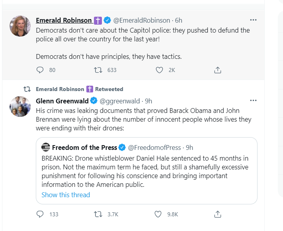Open the @ggreenwald handle

point(120,101)
